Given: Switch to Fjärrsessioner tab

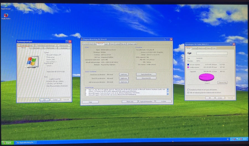Looking at the screenshot, I should point(64,46).
